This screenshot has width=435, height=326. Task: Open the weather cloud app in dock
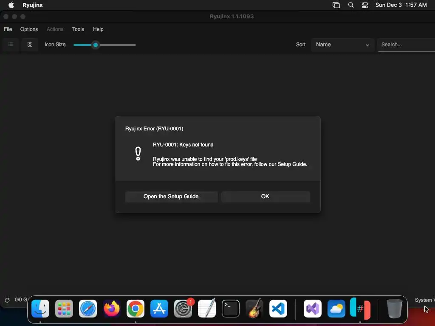pos(336,309)
